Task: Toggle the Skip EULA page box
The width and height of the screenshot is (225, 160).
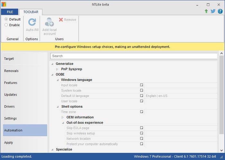Action: pyautogui.click(x=141, y=128)
